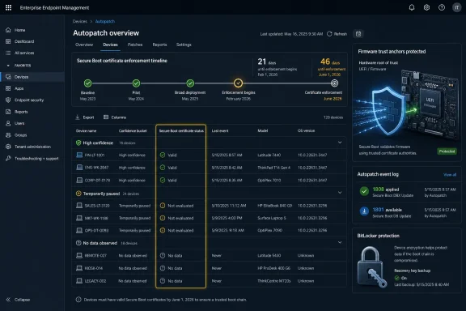The height and width of the screenshot is (311, 466).
Task: View all Autopatch event log entries
Action: (x=450, y=175)
